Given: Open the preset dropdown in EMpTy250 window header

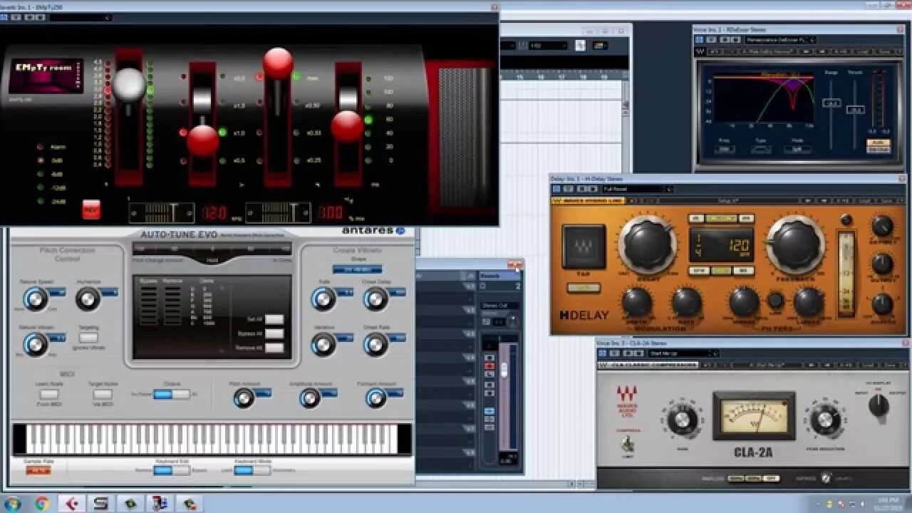Looking at the screenshot, I should [81, 17].
